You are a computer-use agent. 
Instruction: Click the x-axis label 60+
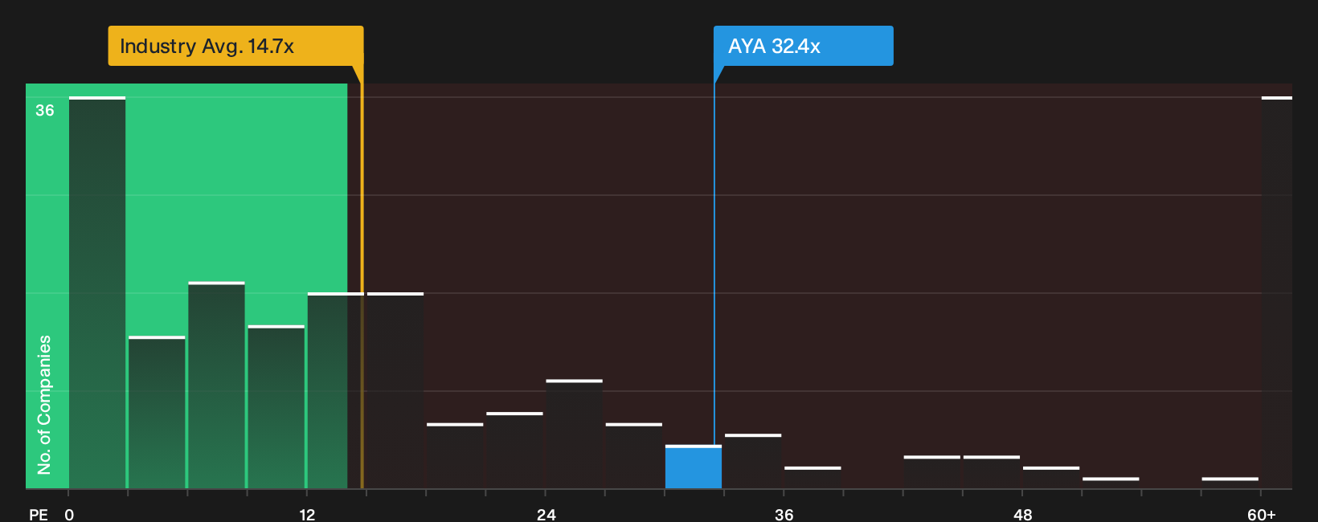click(x=1261, y=515)
